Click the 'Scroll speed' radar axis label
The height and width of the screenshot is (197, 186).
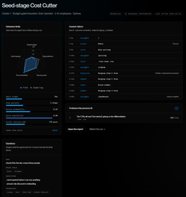(x=15, y=56)
